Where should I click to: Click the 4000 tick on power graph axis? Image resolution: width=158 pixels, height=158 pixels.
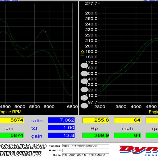point(136,107)
